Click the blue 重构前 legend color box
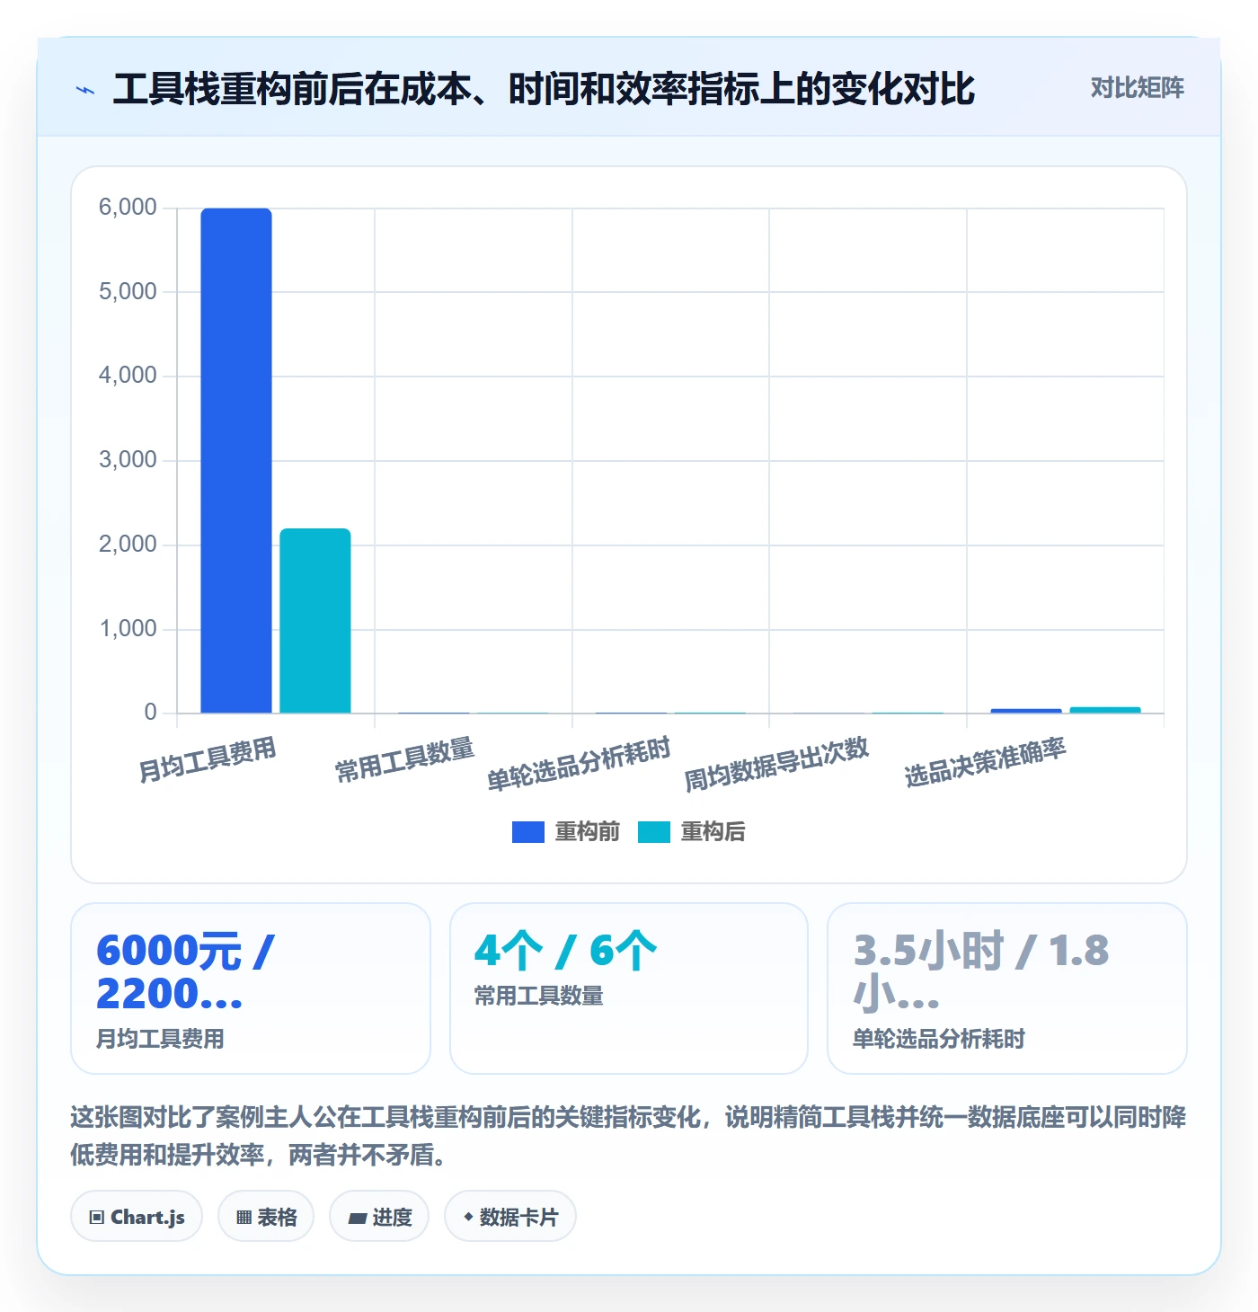Viewport: 1258px width, 1312px height. [528, 832]
